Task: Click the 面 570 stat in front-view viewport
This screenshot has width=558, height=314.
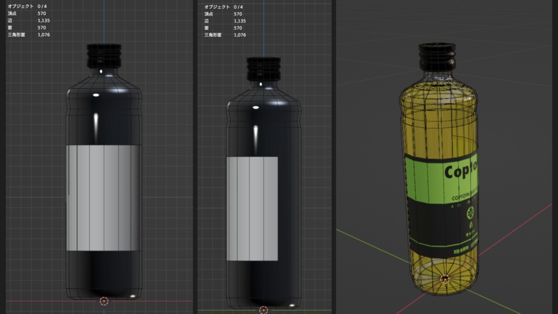Action: click(27, 28)
